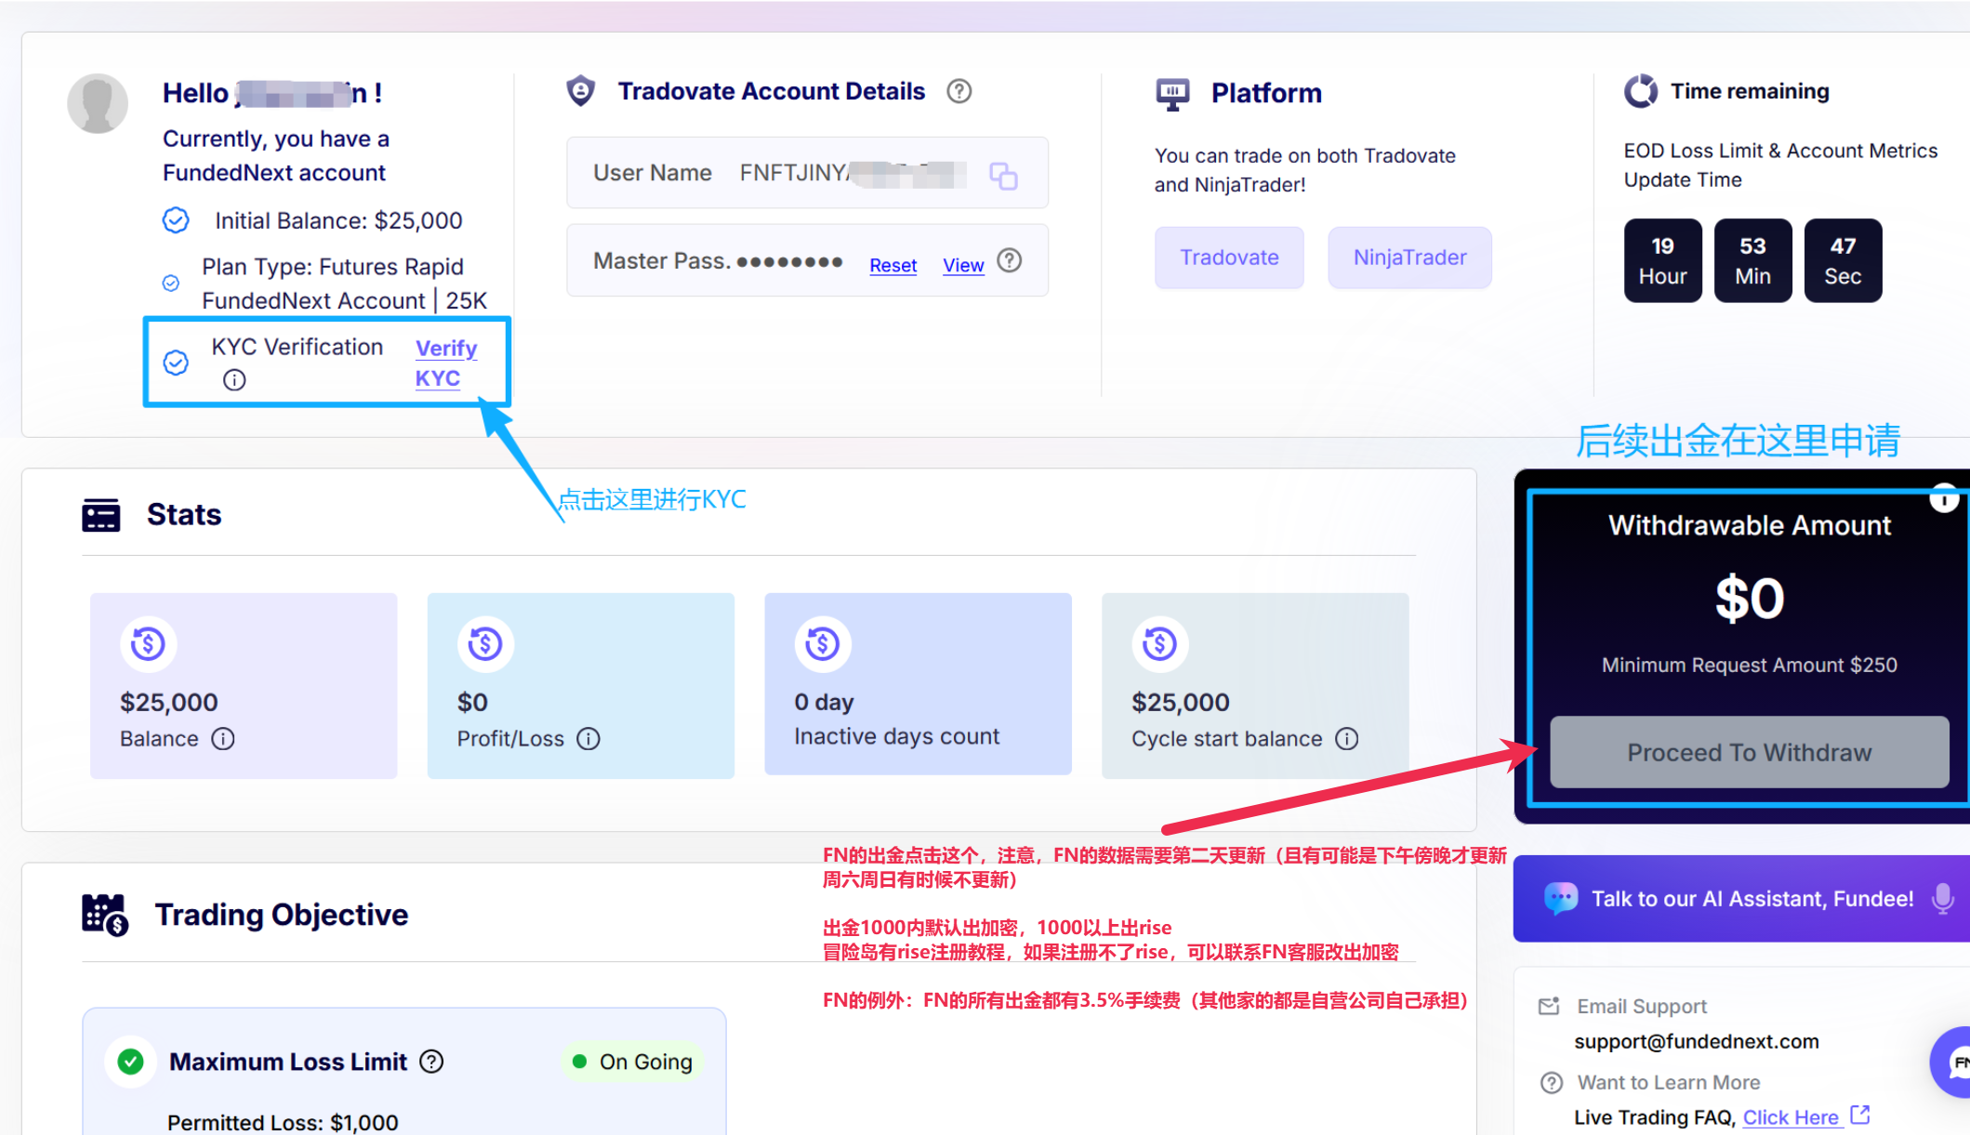Click the On Going status badge
The height and width of the screenshot is (1135, 1970).
pos(633,1062)
